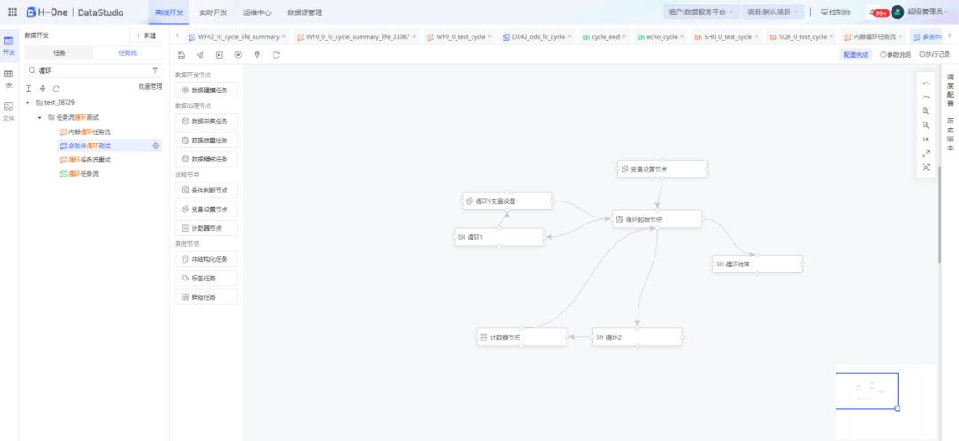Collapse the test_28729 folder

pos(28,103)
